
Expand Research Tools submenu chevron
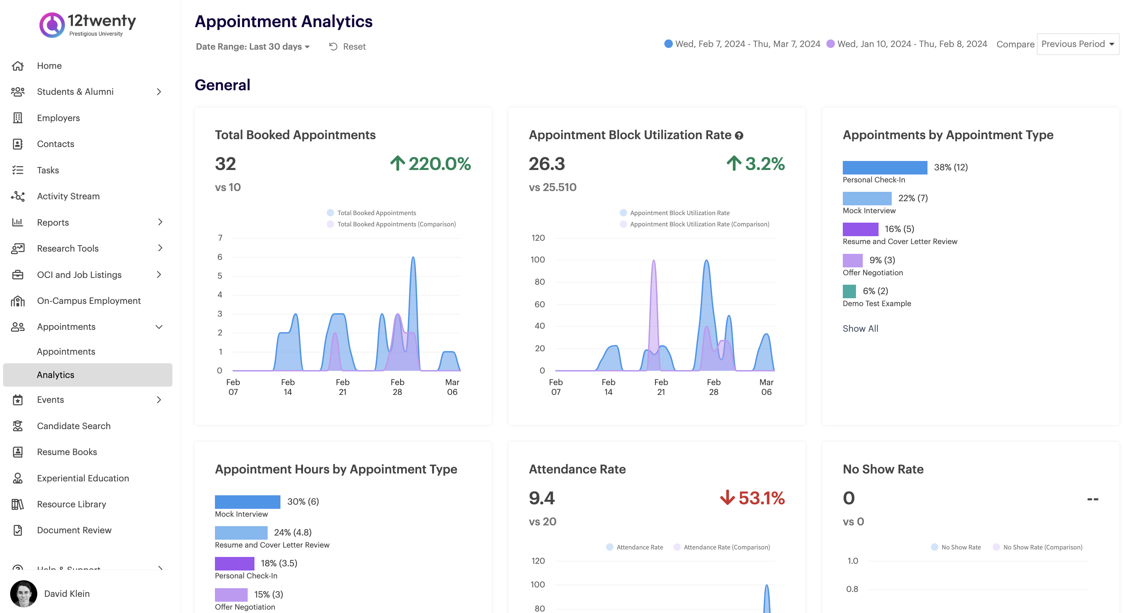(159, 248)
